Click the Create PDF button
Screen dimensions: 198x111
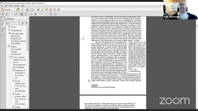click(x=7, y=10)
